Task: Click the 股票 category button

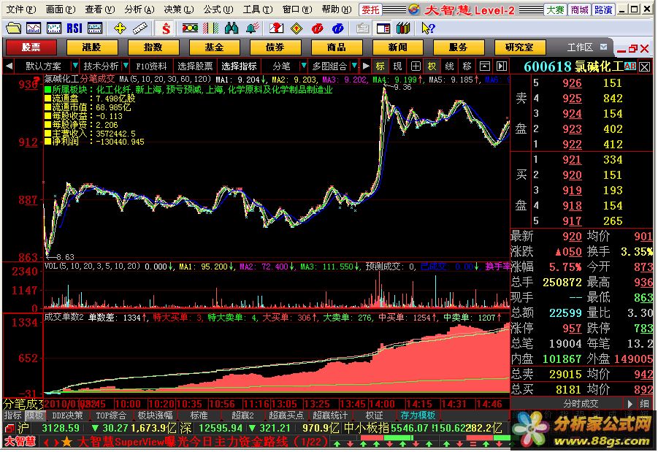Action: click(31, 47)
